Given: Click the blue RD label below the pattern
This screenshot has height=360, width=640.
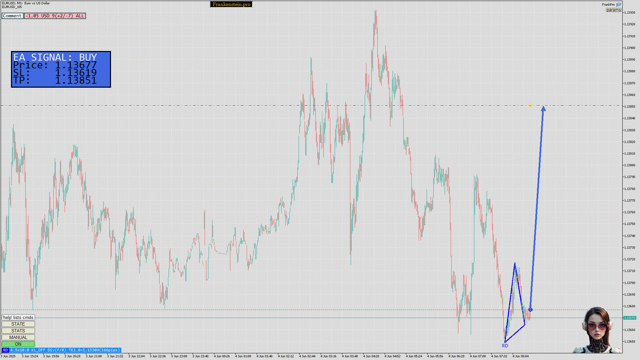Looking at the screenshot, I should click(x=505, y=346).
